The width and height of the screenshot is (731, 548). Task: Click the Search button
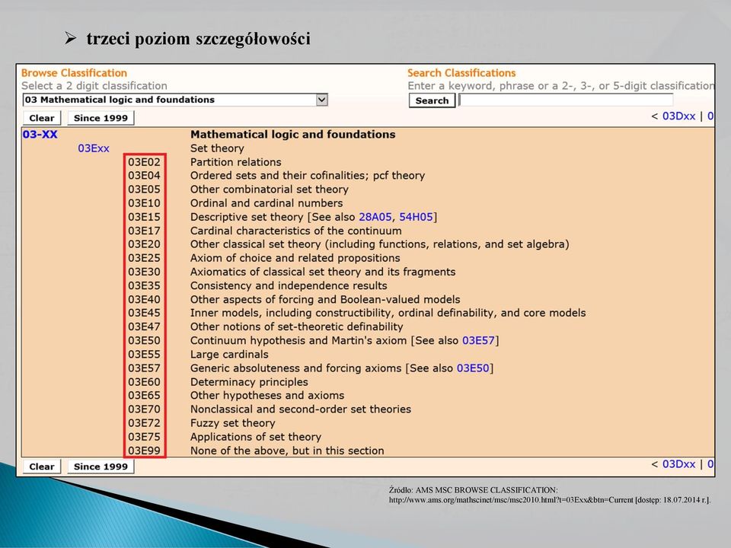432,100
